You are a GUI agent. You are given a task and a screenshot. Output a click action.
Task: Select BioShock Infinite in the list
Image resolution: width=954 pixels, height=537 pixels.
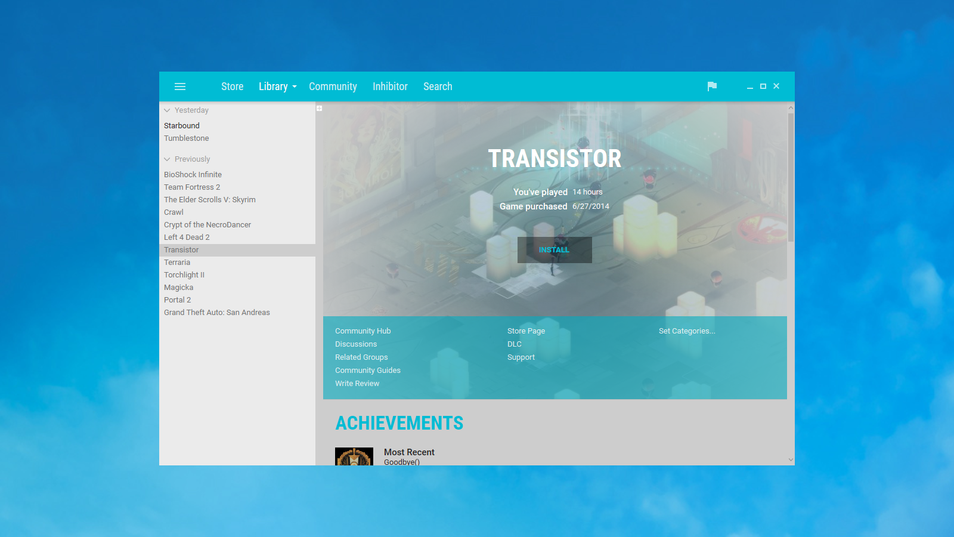237,175
